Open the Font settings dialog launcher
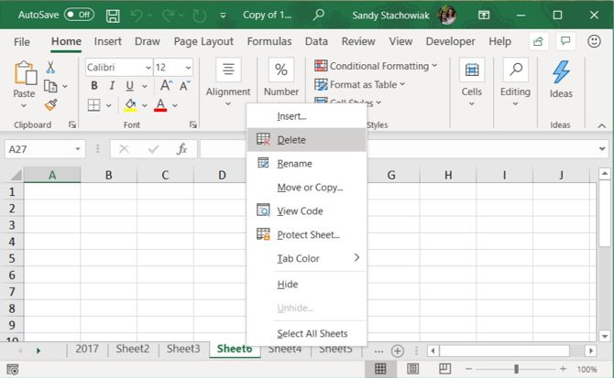This screenshot has height=378, width=614. pyautogui.click(x=192, y=124)
